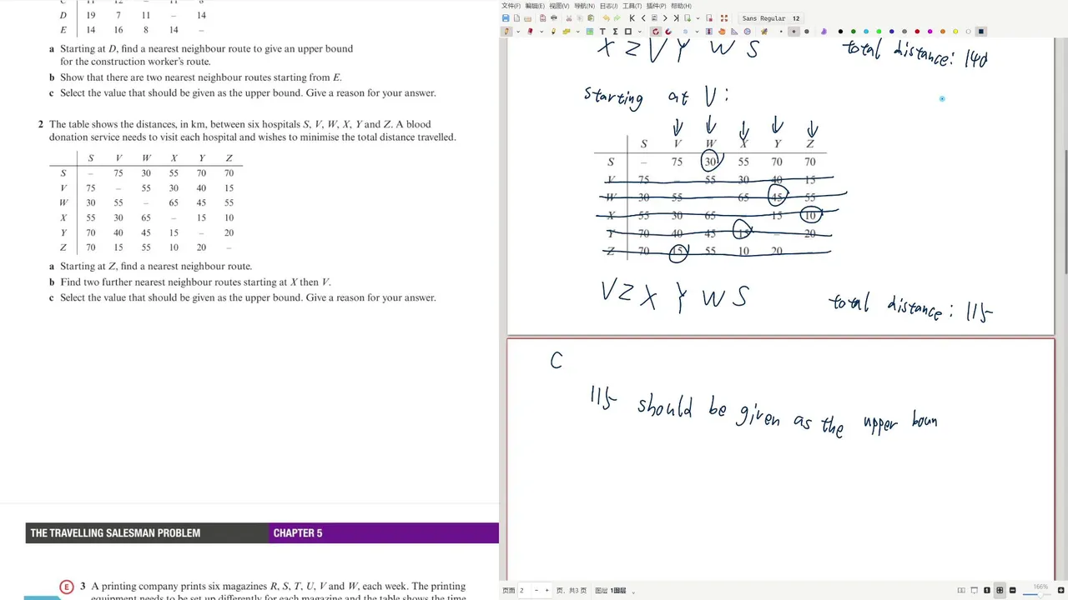Go to the previous page
The image size is (1068, 600).
point(642,18)
